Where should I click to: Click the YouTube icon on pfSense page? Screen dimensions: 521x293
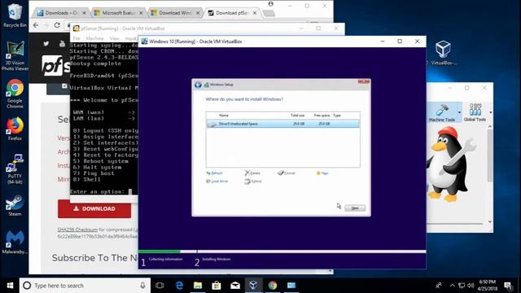pyautogui.click(x=62, y=43)
